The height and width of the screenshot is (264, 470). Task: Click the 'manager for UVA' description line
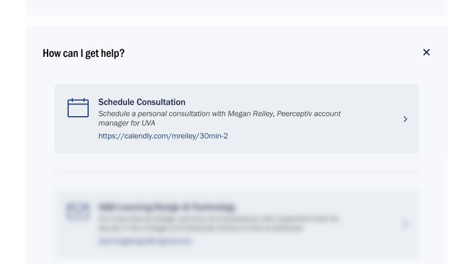(127, 123)
